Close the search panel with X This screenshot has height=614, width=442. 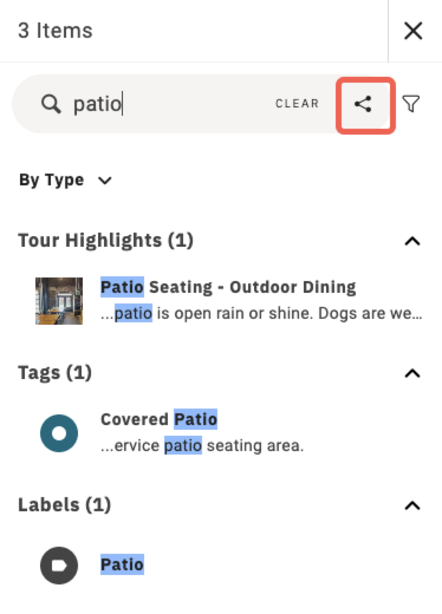click(413, 31)
